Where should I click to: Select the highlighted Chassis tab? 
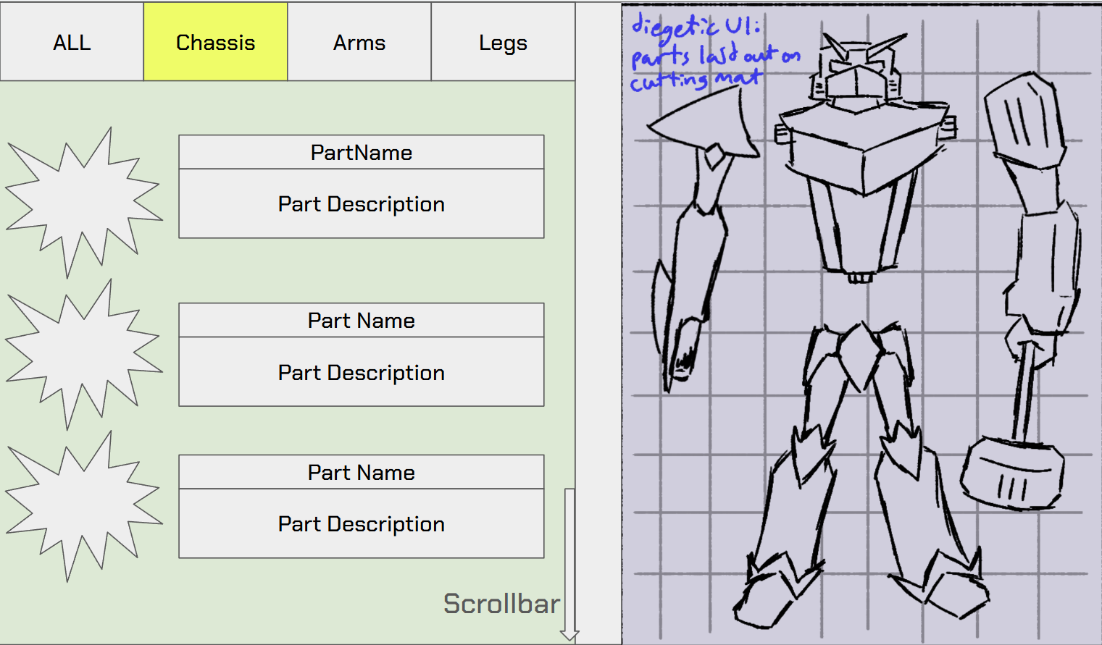coord(215,42)
